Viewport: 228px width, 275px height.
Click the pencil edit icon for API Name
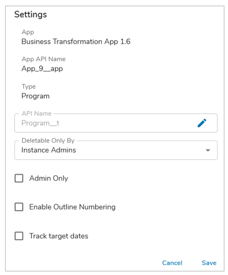pyautogui.click(x=202, y=123)
